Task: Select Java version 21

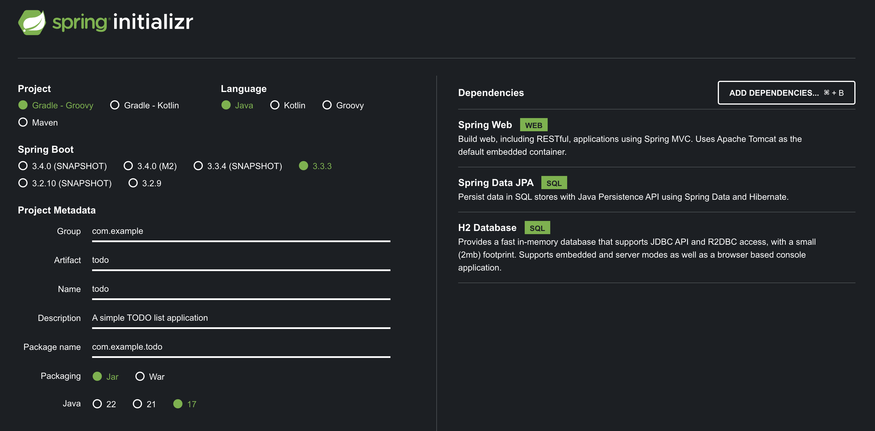Action: coord(137,404)
